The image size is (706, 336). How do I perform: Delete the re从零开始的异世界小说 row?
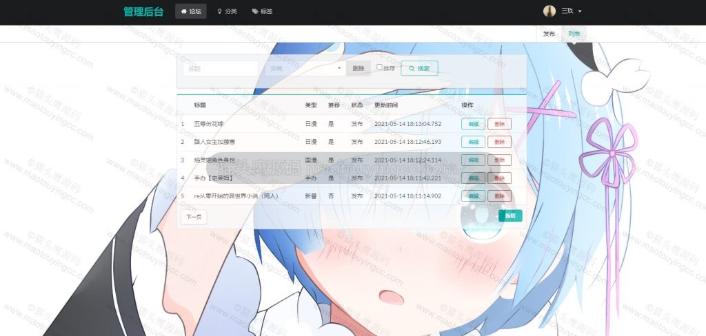click(x=499, y=196)
